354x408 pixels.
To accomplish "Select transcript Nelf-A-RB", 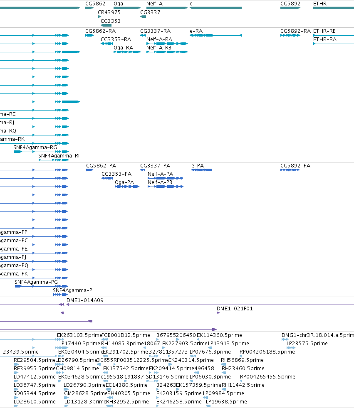I will click(159, 48).
